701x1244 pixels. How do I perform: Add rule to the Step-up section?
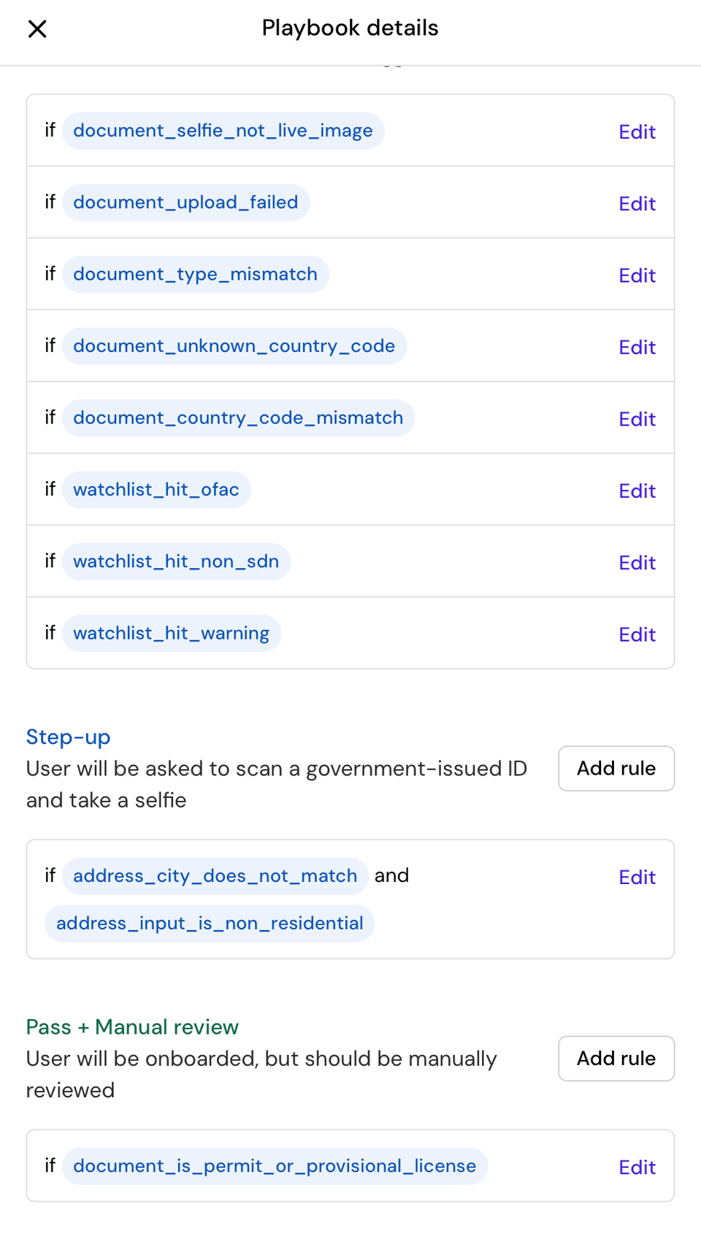pyautogui.click(x=616, y=768)
